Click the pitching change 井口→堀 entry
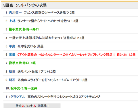Screen dimensions: 138x110 click(22, 63)
